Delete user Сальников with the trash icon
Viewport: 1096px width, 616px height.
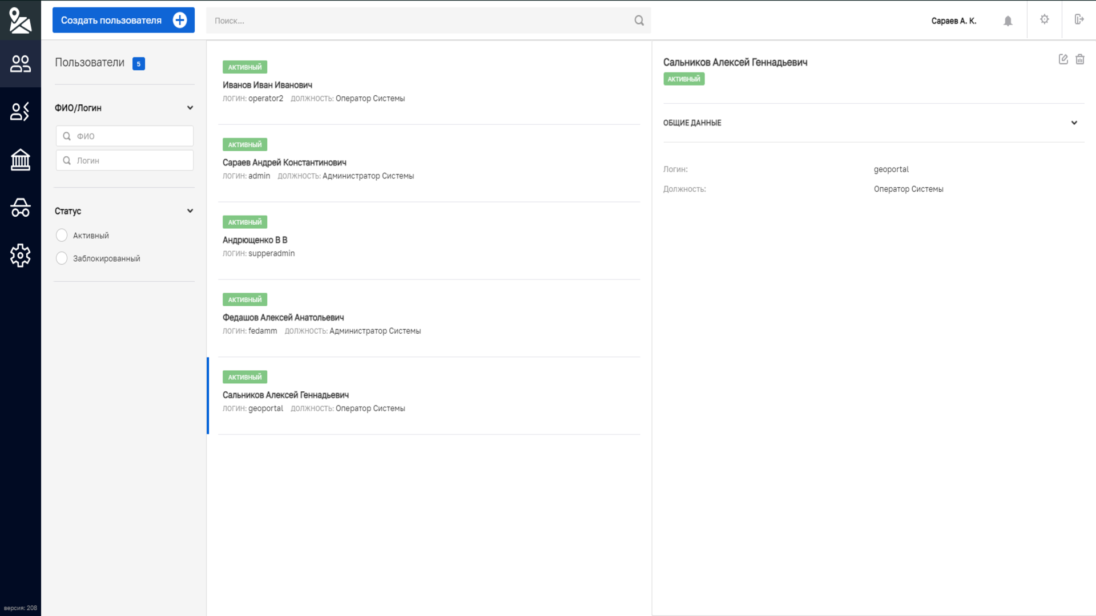pyautogui.click(x=1079, y=59)
